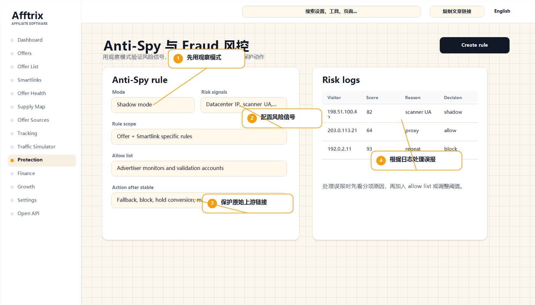Click the Shadow mode field
Viewport: 535px width, 305px height.
153,105
